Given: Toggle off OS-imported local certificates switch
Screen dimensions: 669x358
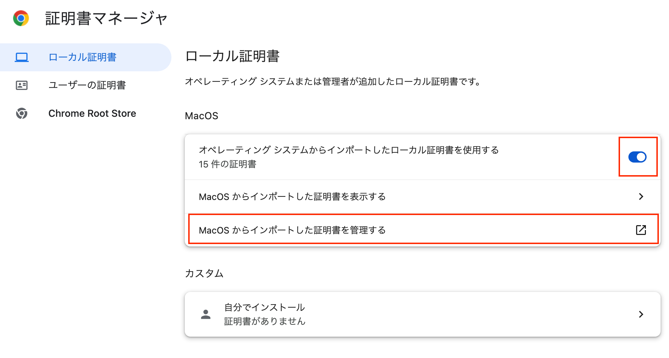Looking at the screenshot, I should tap(637, 157).
